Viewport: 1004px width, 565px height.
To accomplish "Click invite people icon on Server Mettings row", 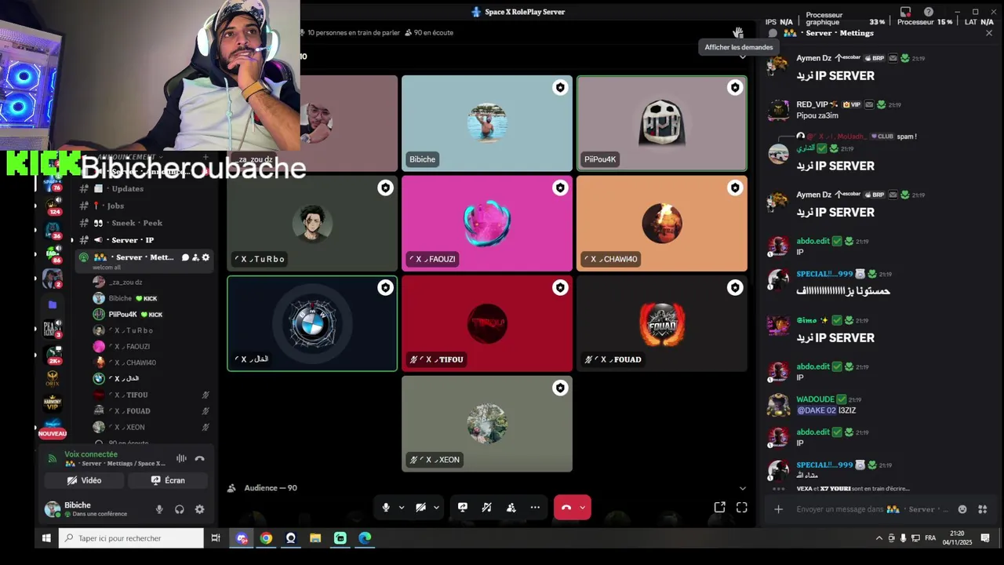I will 196,257.
